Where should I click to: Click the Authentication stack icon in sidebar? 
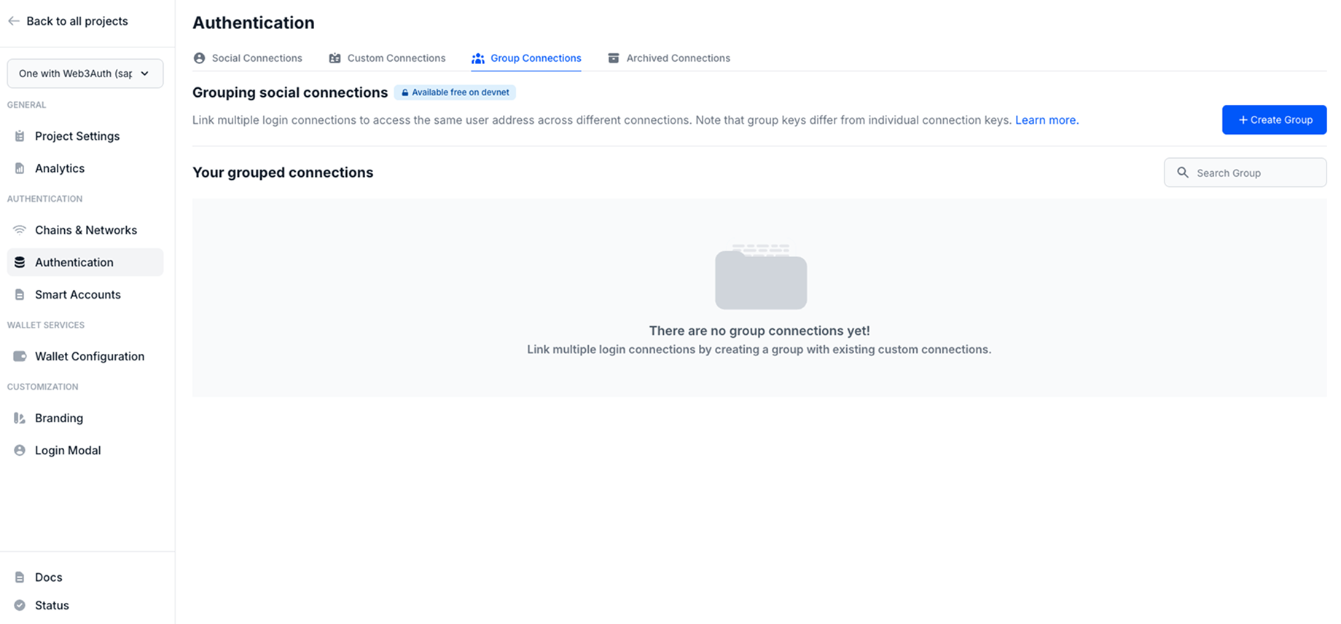click(19, 262)
